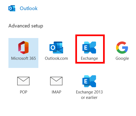Image resolution: width=136 pixels, height=116 pixels.
Task: Click the "or earlier" text line
Action: click(89, 98)
